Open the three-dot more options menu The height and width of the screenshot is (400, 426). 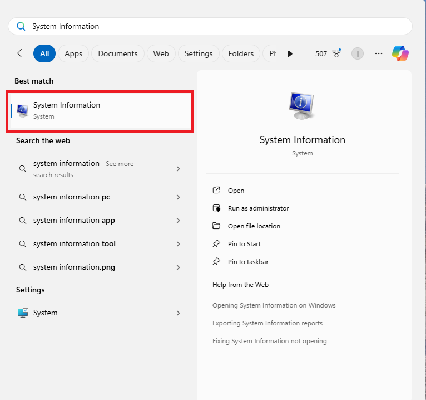point(379,53)
